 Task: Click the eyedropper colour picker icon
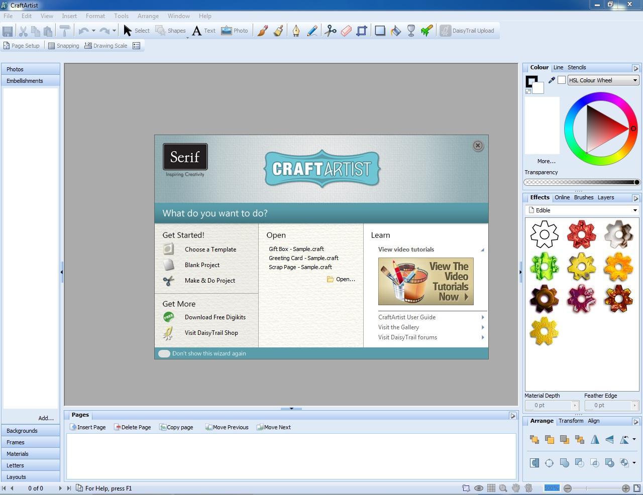[552, 80]
